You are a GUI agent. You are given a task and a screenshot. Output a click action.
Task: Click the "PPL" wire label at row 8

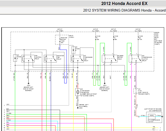[8, 122]
